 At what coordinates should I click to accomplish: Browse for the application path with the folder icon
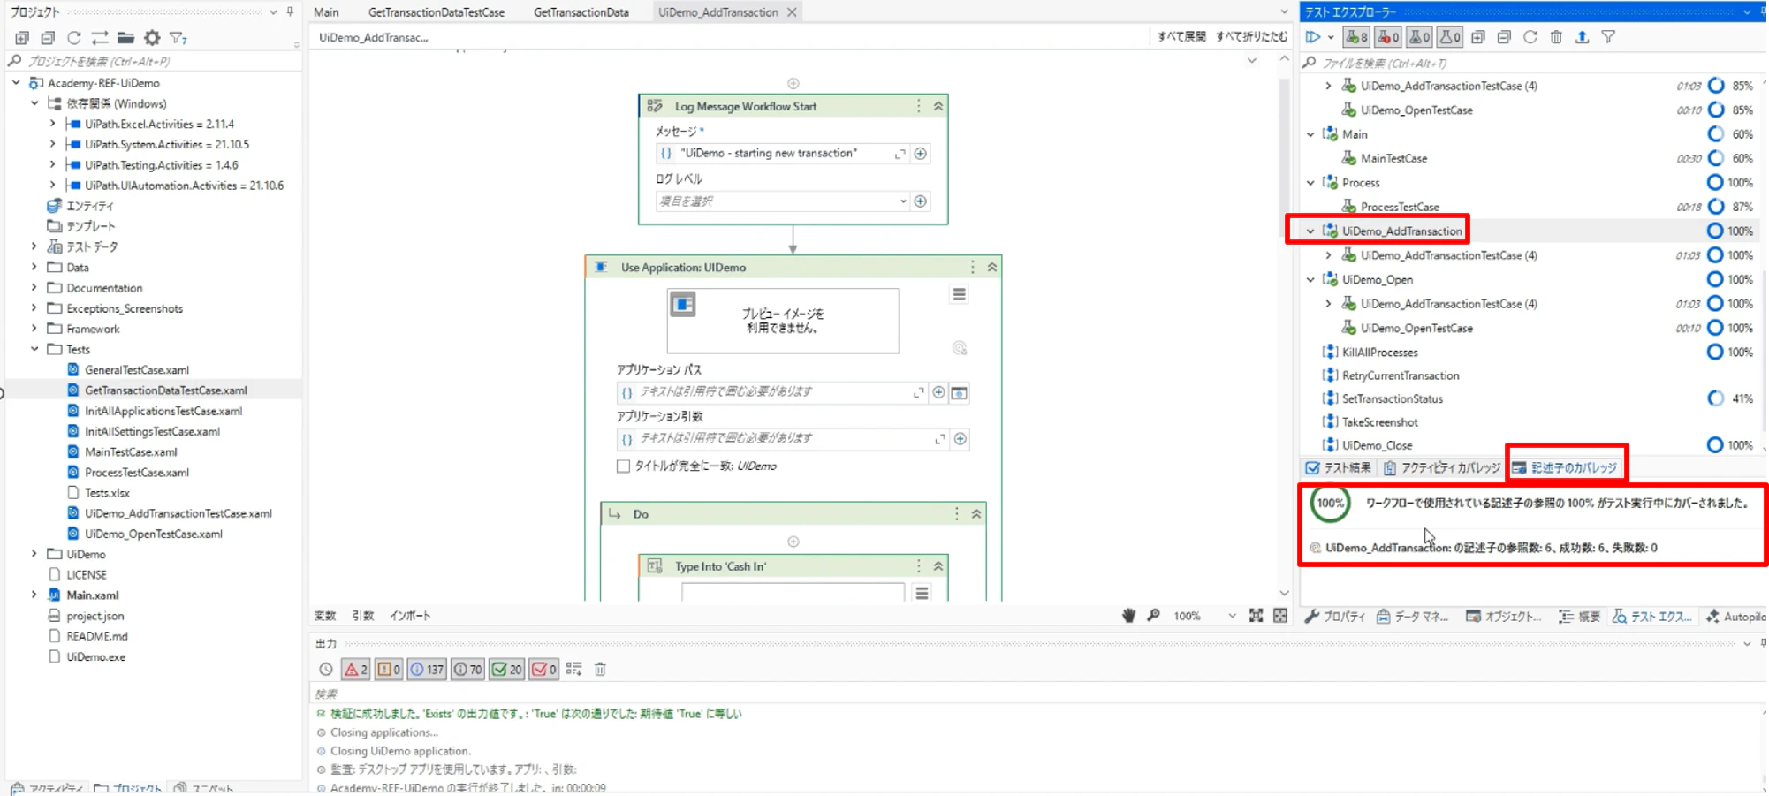pos(959,393)
